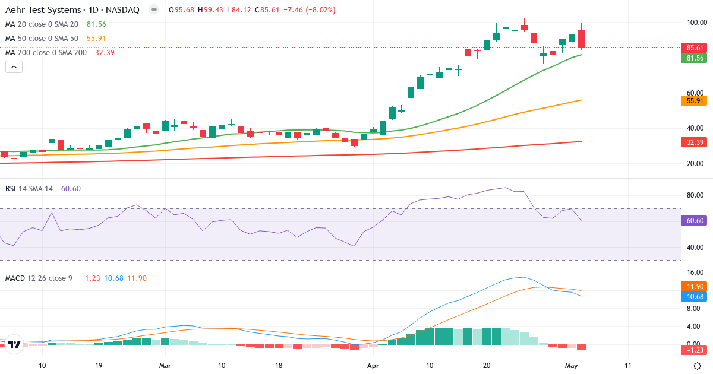Click the blue 10.68 MACD value tag
The height and width of the screenshot is (374, 713).
pyautogui.click(x=695, y=296)
